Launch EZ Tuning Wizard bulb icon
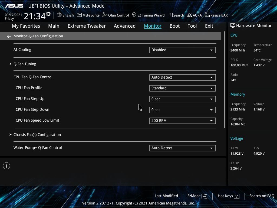 coord(134,15)
